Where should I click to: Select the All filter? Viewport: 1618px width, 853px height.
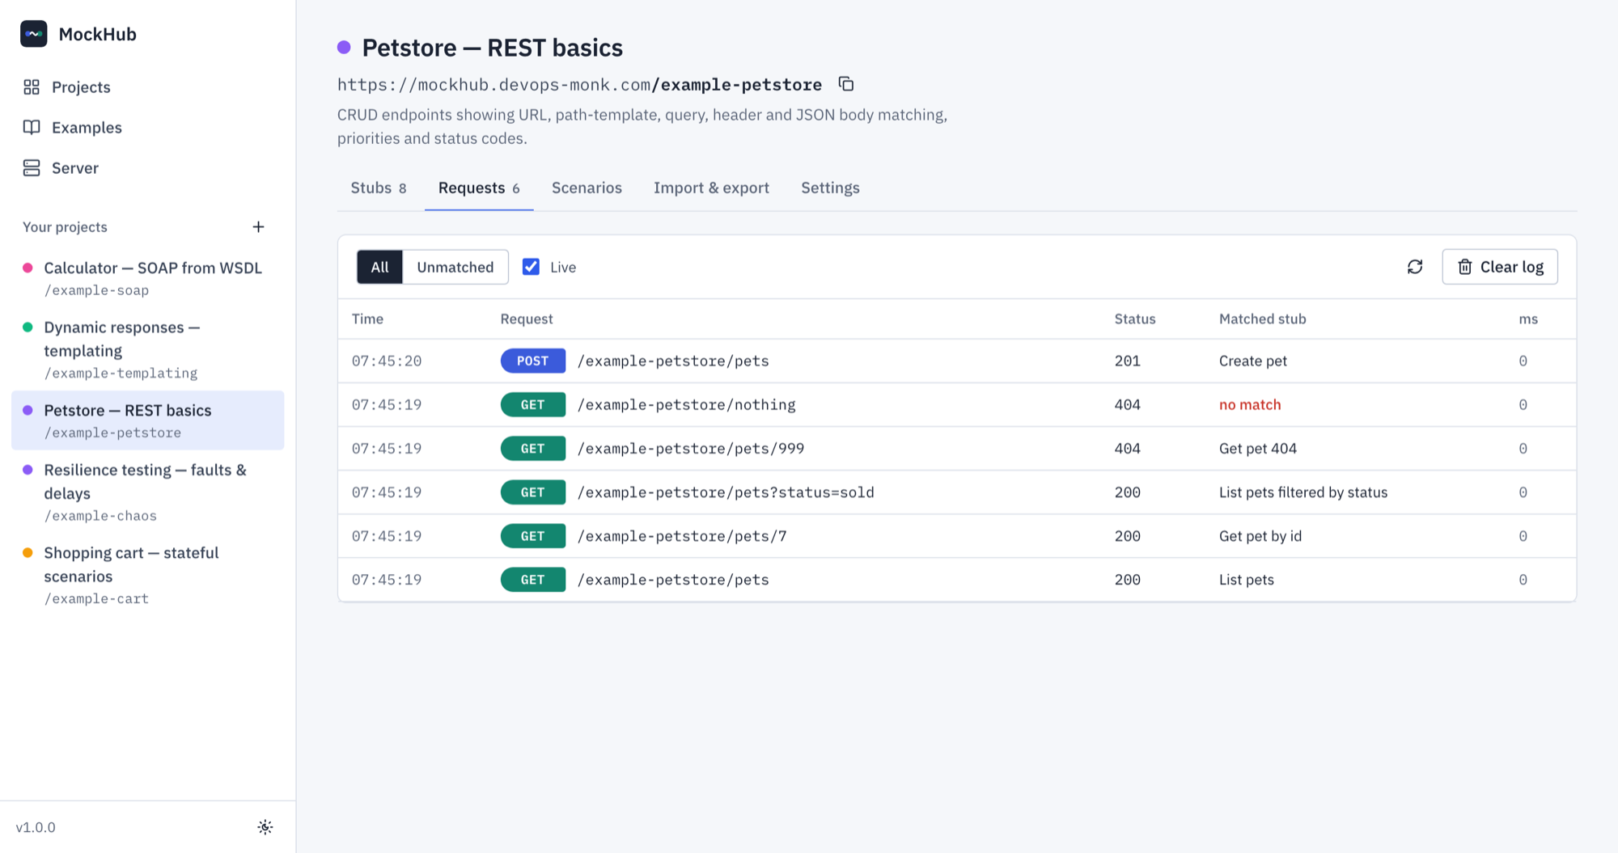(x=379, y=267)
